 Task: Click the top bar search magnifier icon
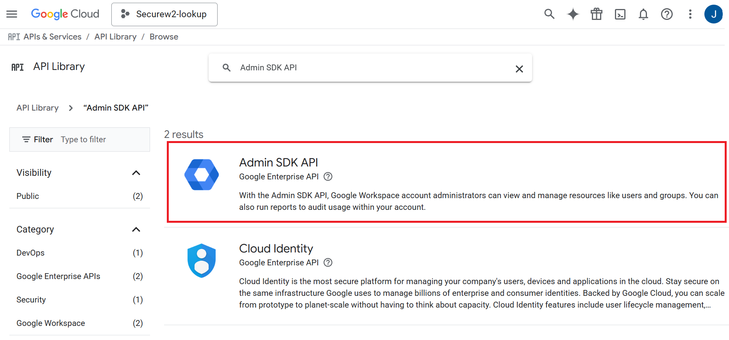pos(549,14)
